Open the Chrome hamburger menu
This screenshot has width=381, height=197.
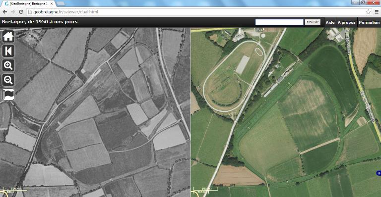(377, 12)
